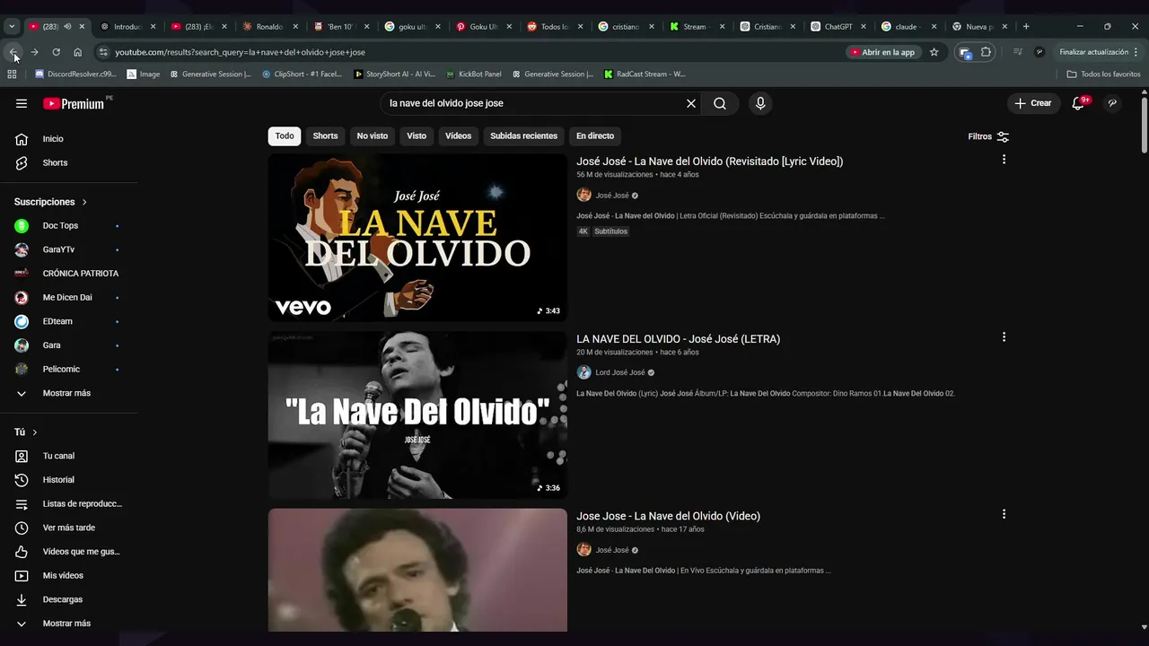Expand the Tú section
The image size is (1149, 646).
pyautogui.click(x=26, y=432)
